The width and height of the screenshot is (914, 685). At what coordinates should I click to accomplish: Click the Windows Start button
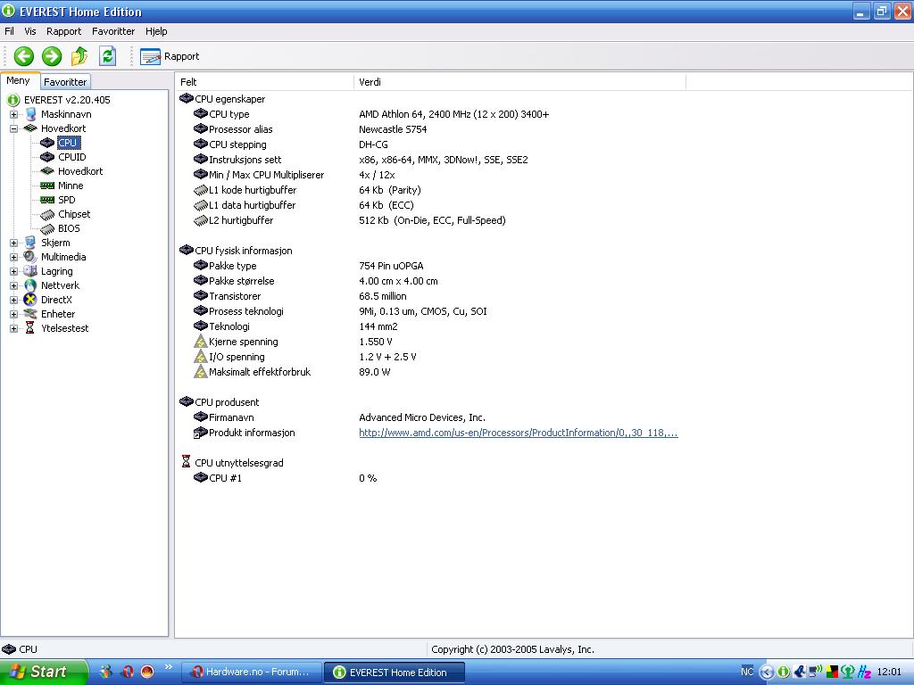(x=44, y=672)
